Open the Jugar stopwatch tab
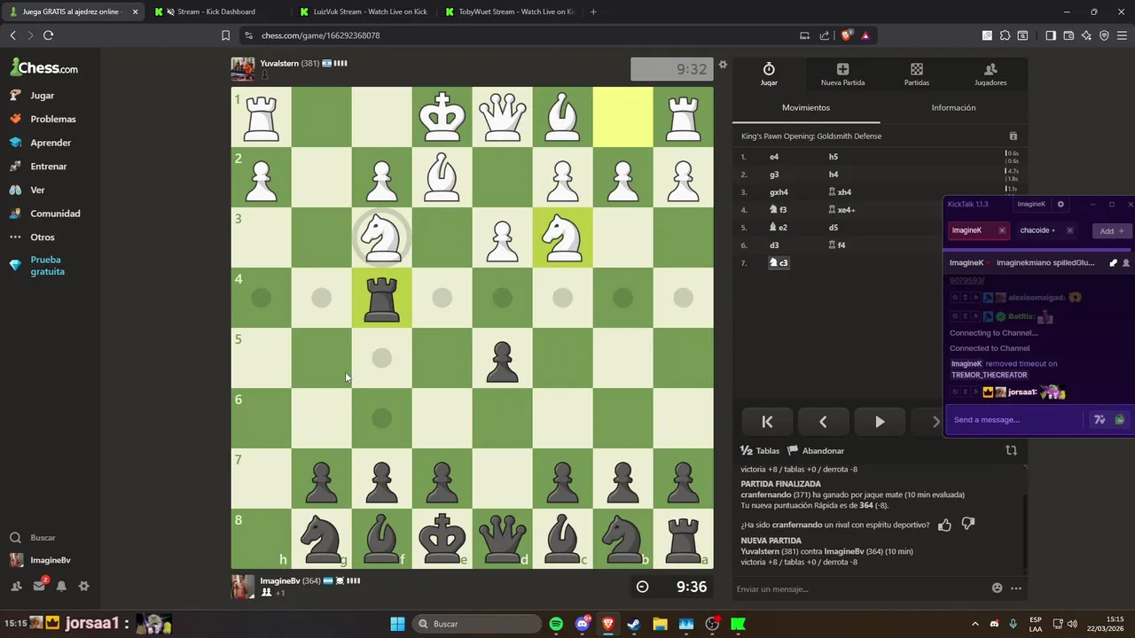Viewport: 1135px width, 638px height. (769, 74)
